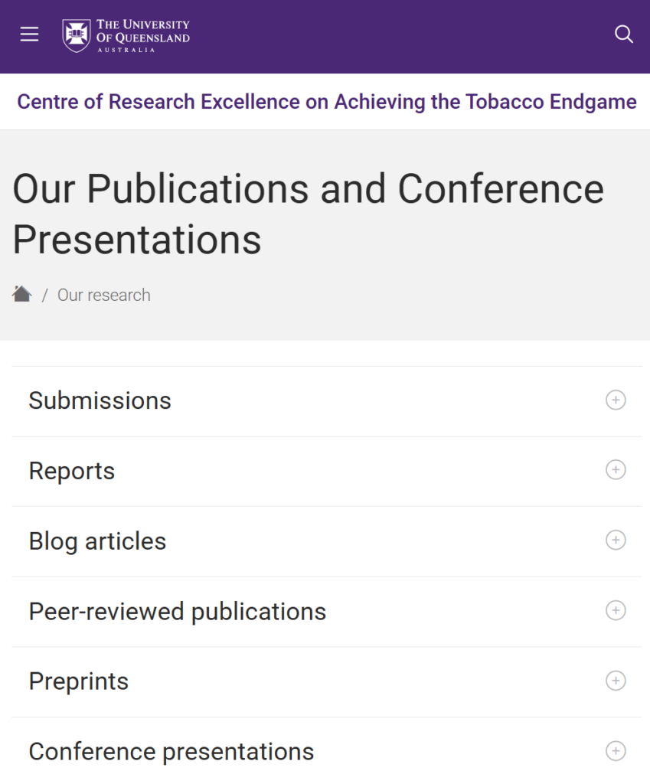This screenshot has width=650, height=784.
Task: Expand the Conference presentations heading
Action: click(x=327, y=751)
